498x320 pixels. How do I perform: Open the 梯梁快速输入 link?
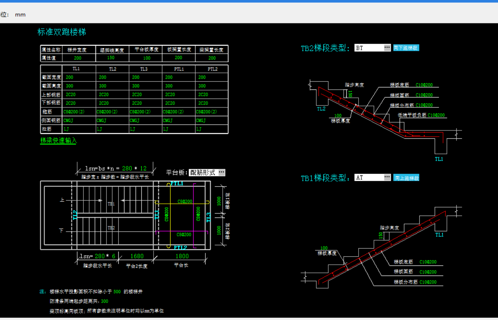[x=58, y=141]
